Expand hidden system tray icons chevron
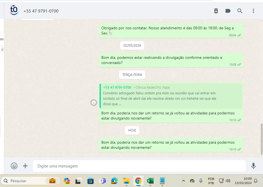Image resolution: width=263 pixels, height=187 pixels. 183,181
